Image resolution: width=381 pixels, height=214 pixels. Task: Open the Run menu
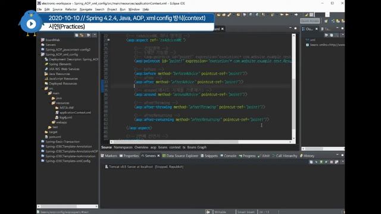pyautogui.click(x=123, y=10)
